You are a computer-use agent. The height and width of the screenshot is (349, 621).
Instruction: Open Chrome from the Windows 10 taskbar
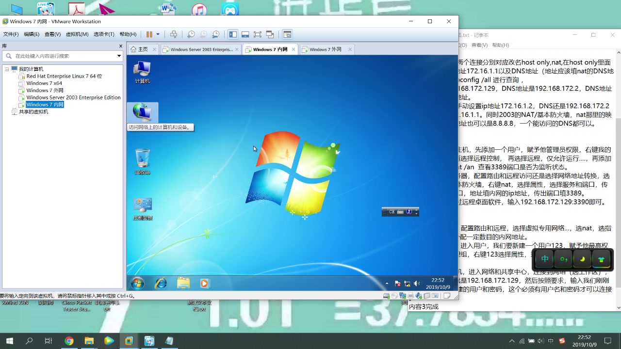[69, 341]
